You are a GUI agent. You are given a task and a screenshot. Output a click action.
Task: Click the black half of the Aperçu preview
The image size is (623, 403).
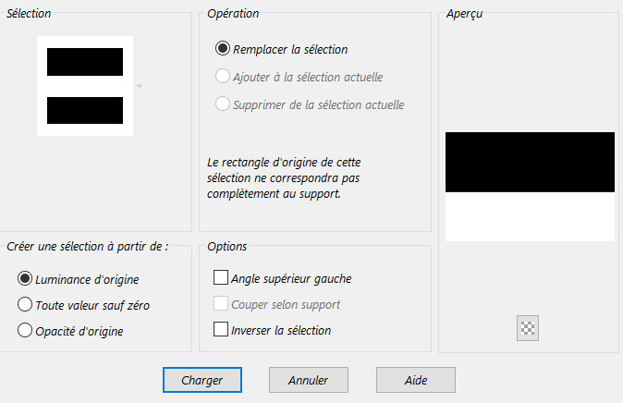[530, 162]
